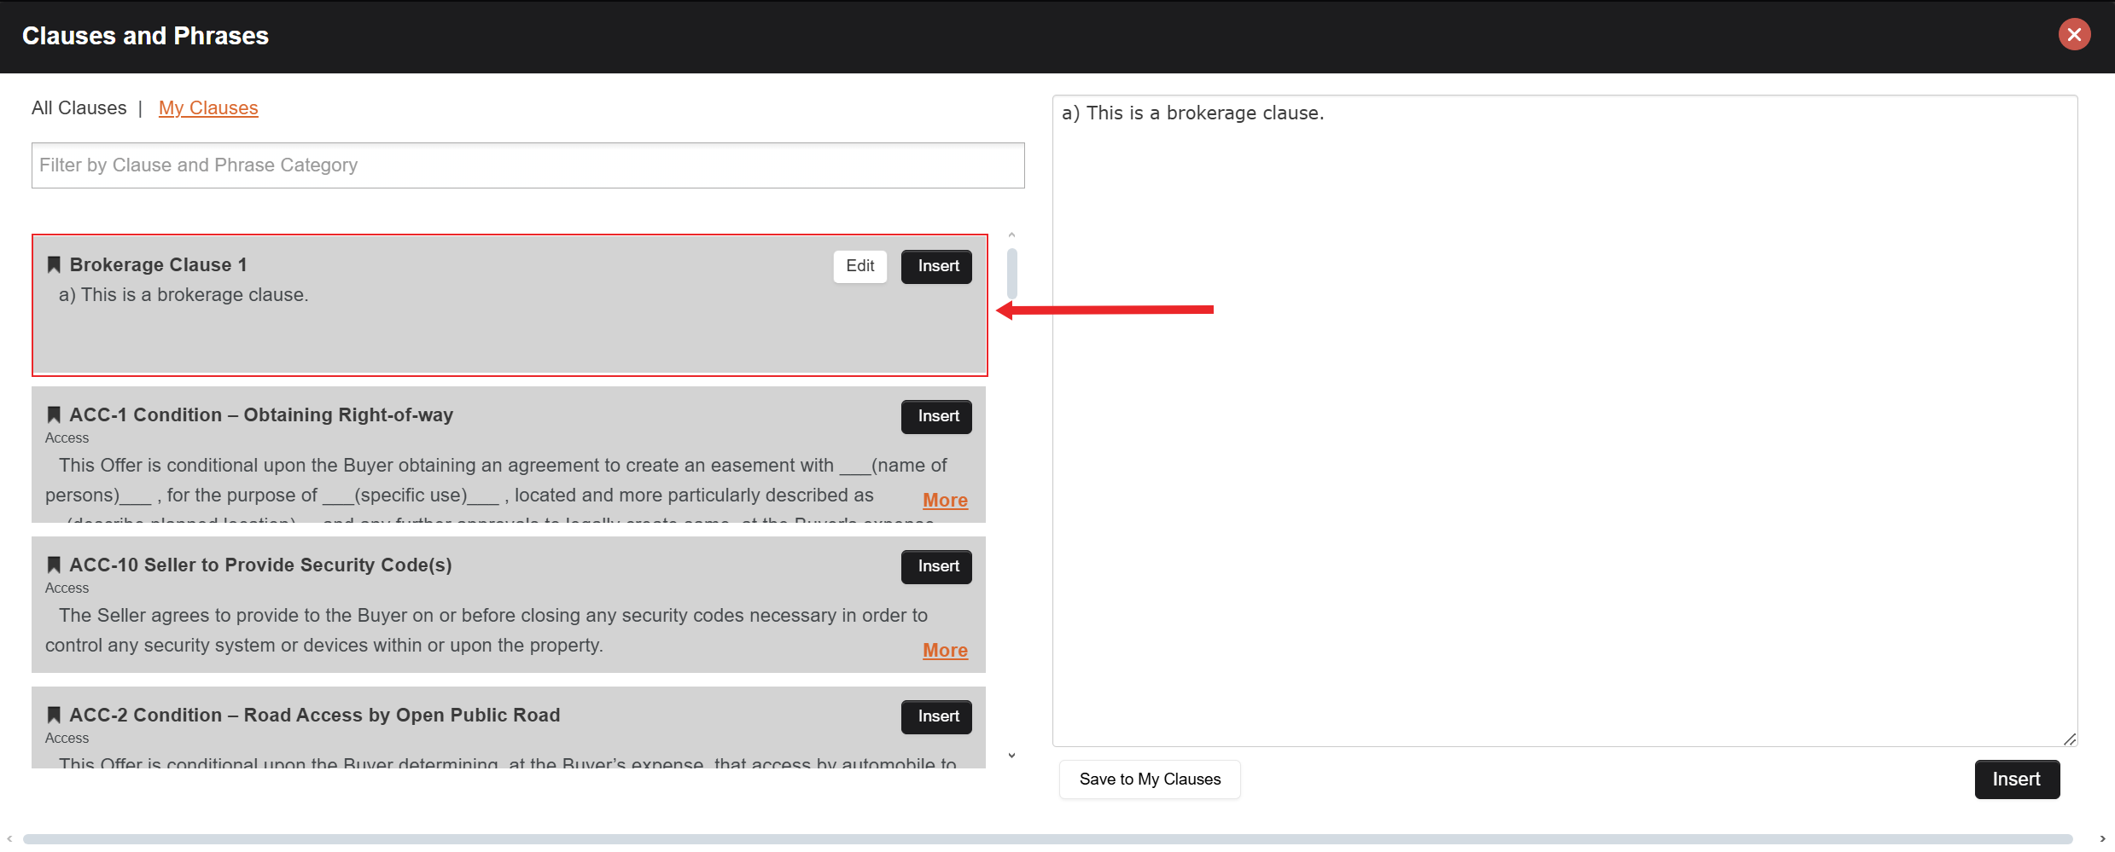Insert ACC-2 Road Access clause
Viewport: 2115px width, 852px height.
coord(936,716)
